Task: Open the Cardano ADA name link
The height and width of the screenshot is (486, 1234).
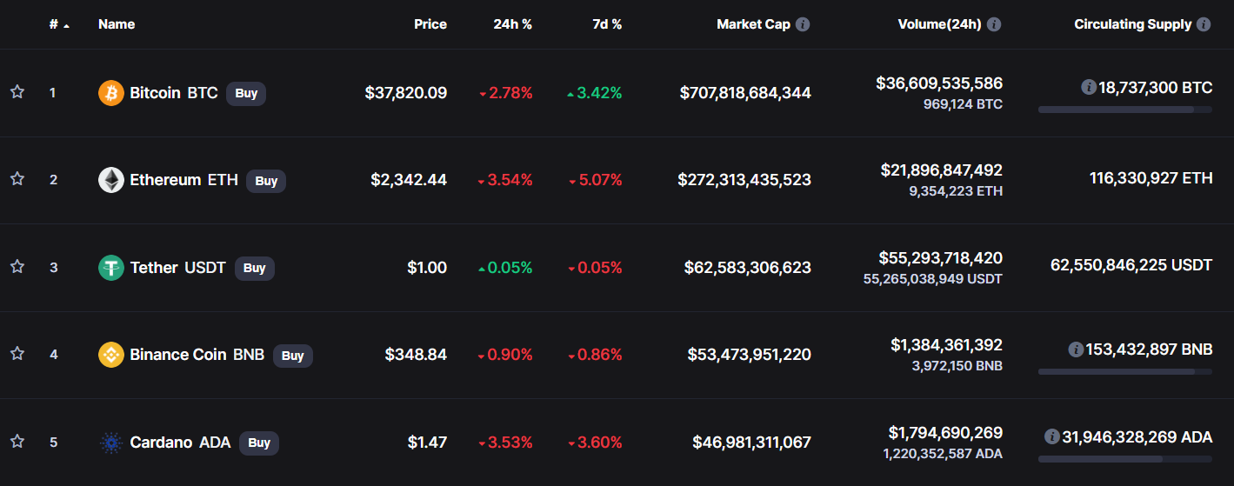Action: pos(180,443)
